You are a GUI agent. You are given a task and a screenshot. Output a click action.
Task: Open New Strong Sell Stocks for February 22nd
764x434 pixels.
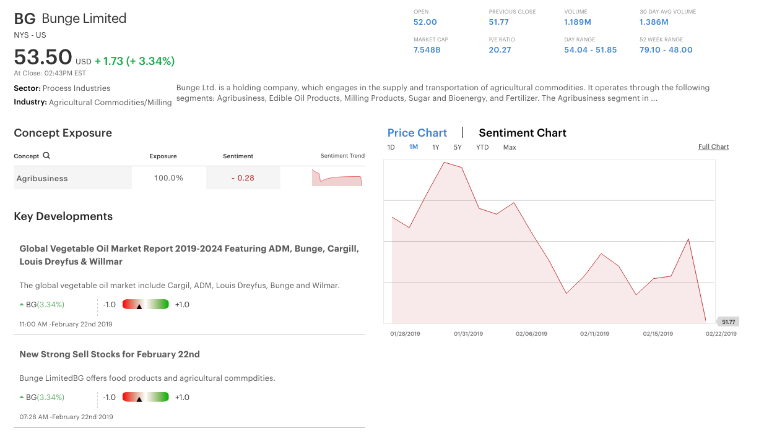(x=110, y=354)
